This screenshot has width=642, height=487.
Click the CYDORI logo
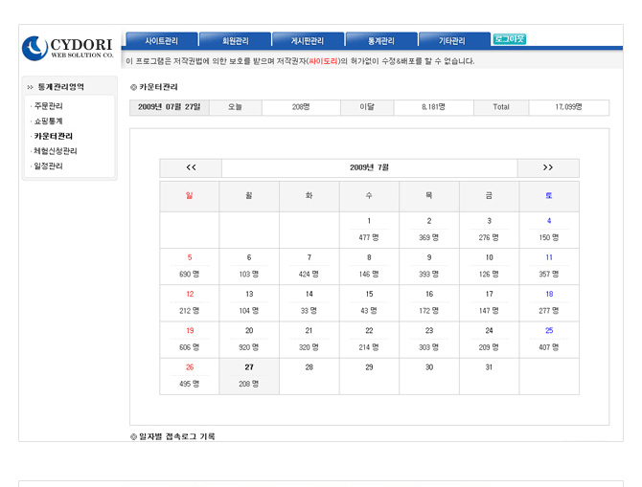pos(68,47)
